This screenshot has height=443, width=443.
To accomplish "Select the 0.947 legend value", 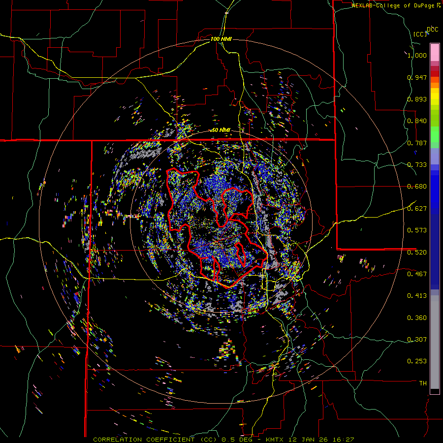I will point(417,77).
